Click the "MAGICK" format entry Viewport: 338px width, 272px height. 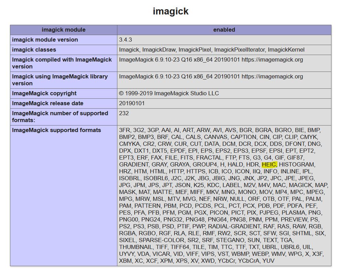tap(300, 185)
